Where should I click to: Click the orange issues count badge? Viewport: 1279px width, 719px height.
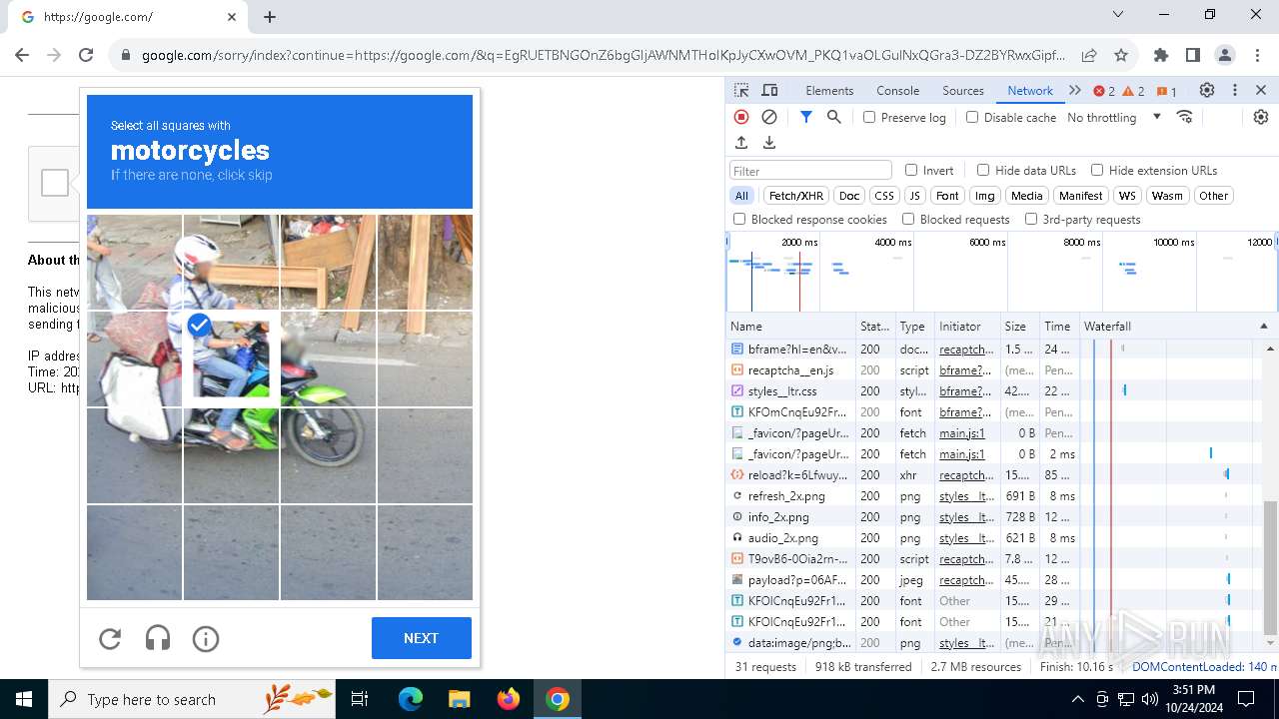(1167, 91)
